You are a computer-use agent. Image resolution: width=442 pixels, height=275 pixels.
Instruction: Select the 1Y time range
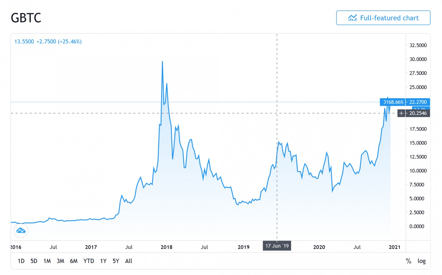click(x=103, y=261)
